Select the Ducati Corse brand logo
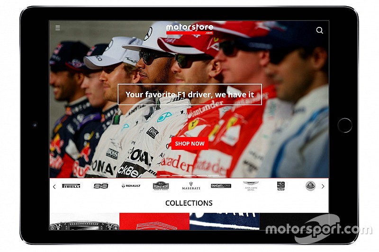Screen dimensions: 379x252 pos(221,186)
